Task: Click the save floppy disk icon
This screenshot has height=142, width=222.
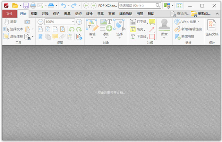Action: pyautogui.click(x=26, y=6)
